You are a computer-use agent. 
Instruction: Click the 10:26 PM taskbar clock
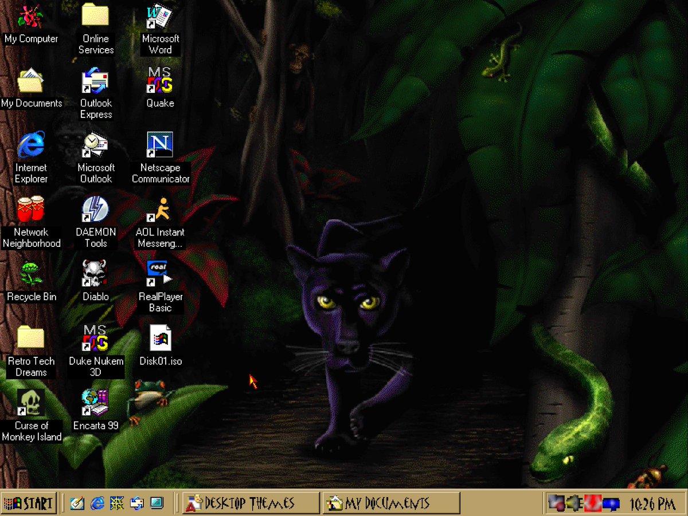coord(652,504)
